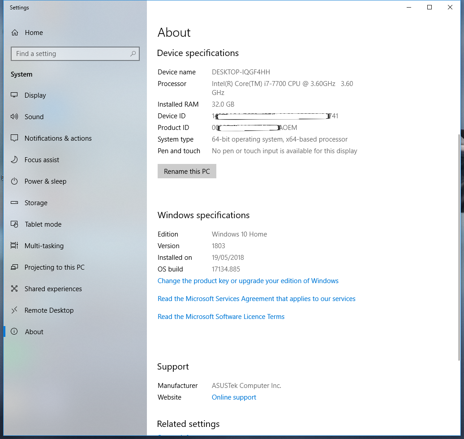Go to Settings Home

click(x=75, y=33)
